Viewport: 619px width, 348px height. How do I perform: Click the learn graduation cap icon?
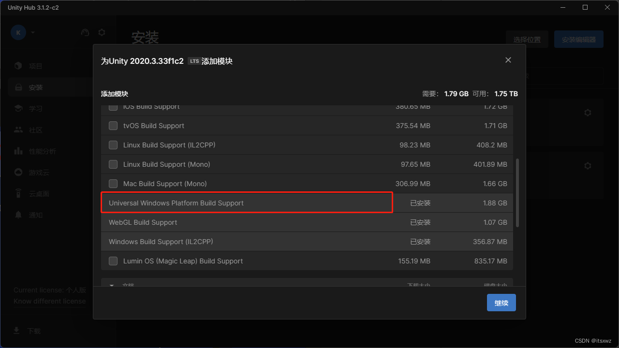[x=18, y=108]
